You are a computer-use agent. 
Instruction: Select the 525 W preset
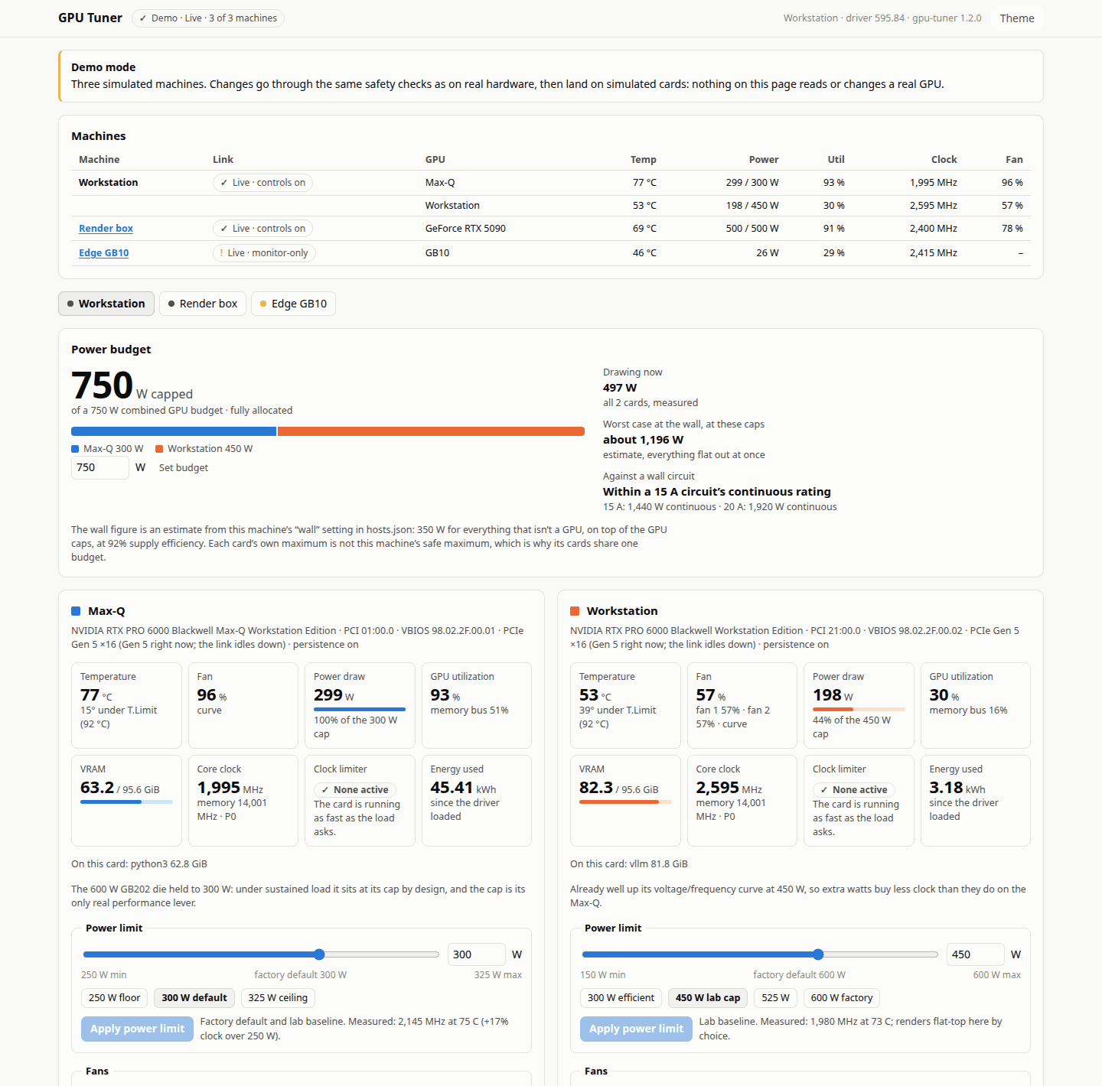click(775, 998)
